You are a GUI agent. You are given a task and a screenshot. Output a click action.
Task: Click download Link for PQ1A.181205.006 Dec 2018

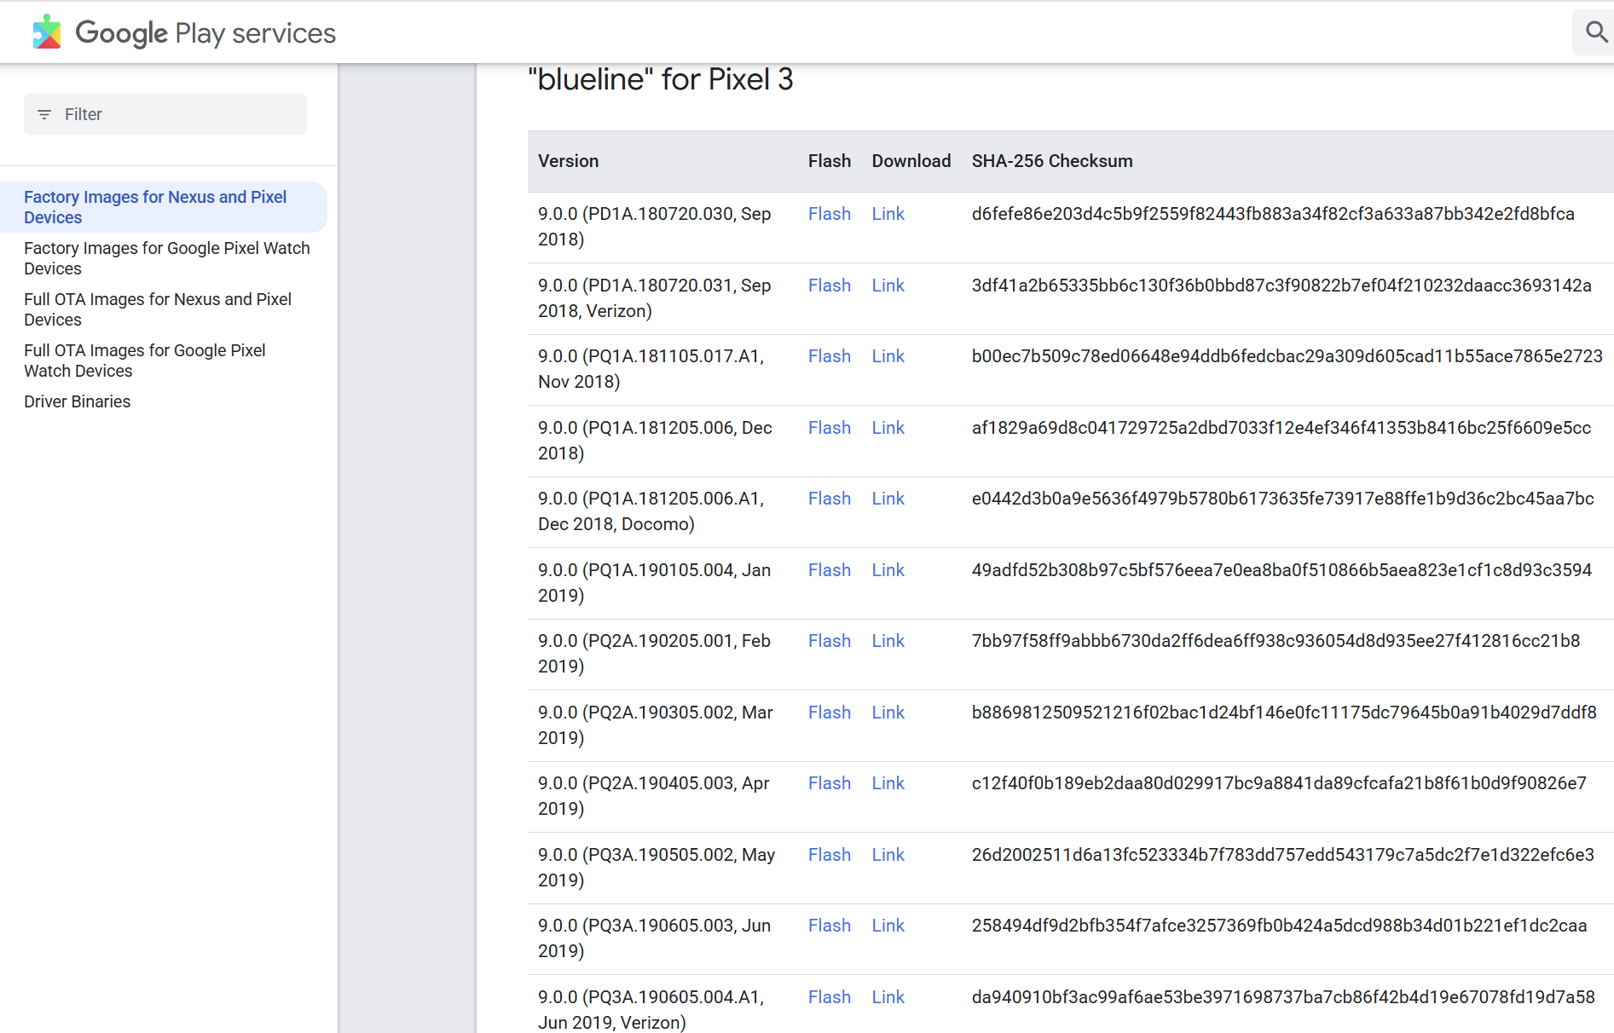888,428
